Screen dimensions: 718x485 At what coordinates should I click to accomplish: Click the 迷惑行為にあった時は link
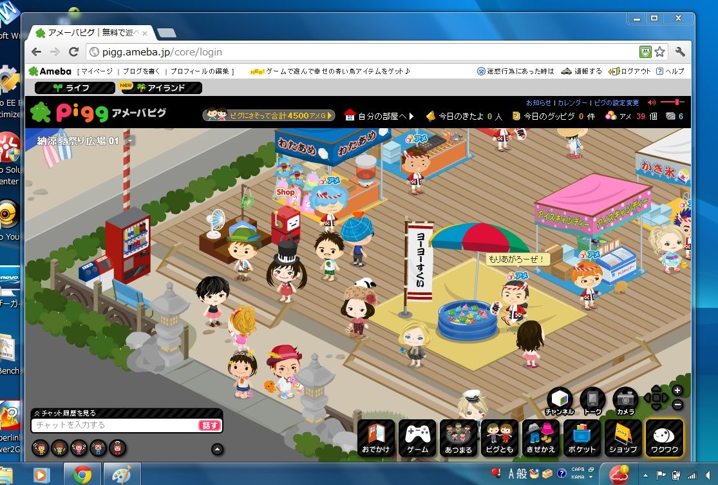click(x=516, y=71)
